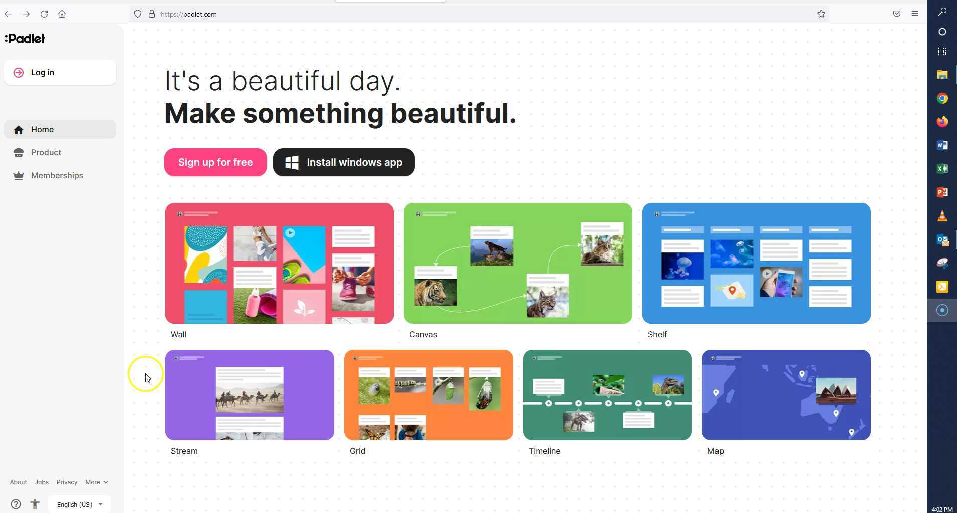957x513 pixels.
Task: Click the browser address bar
Action: [x=351, y=14]
